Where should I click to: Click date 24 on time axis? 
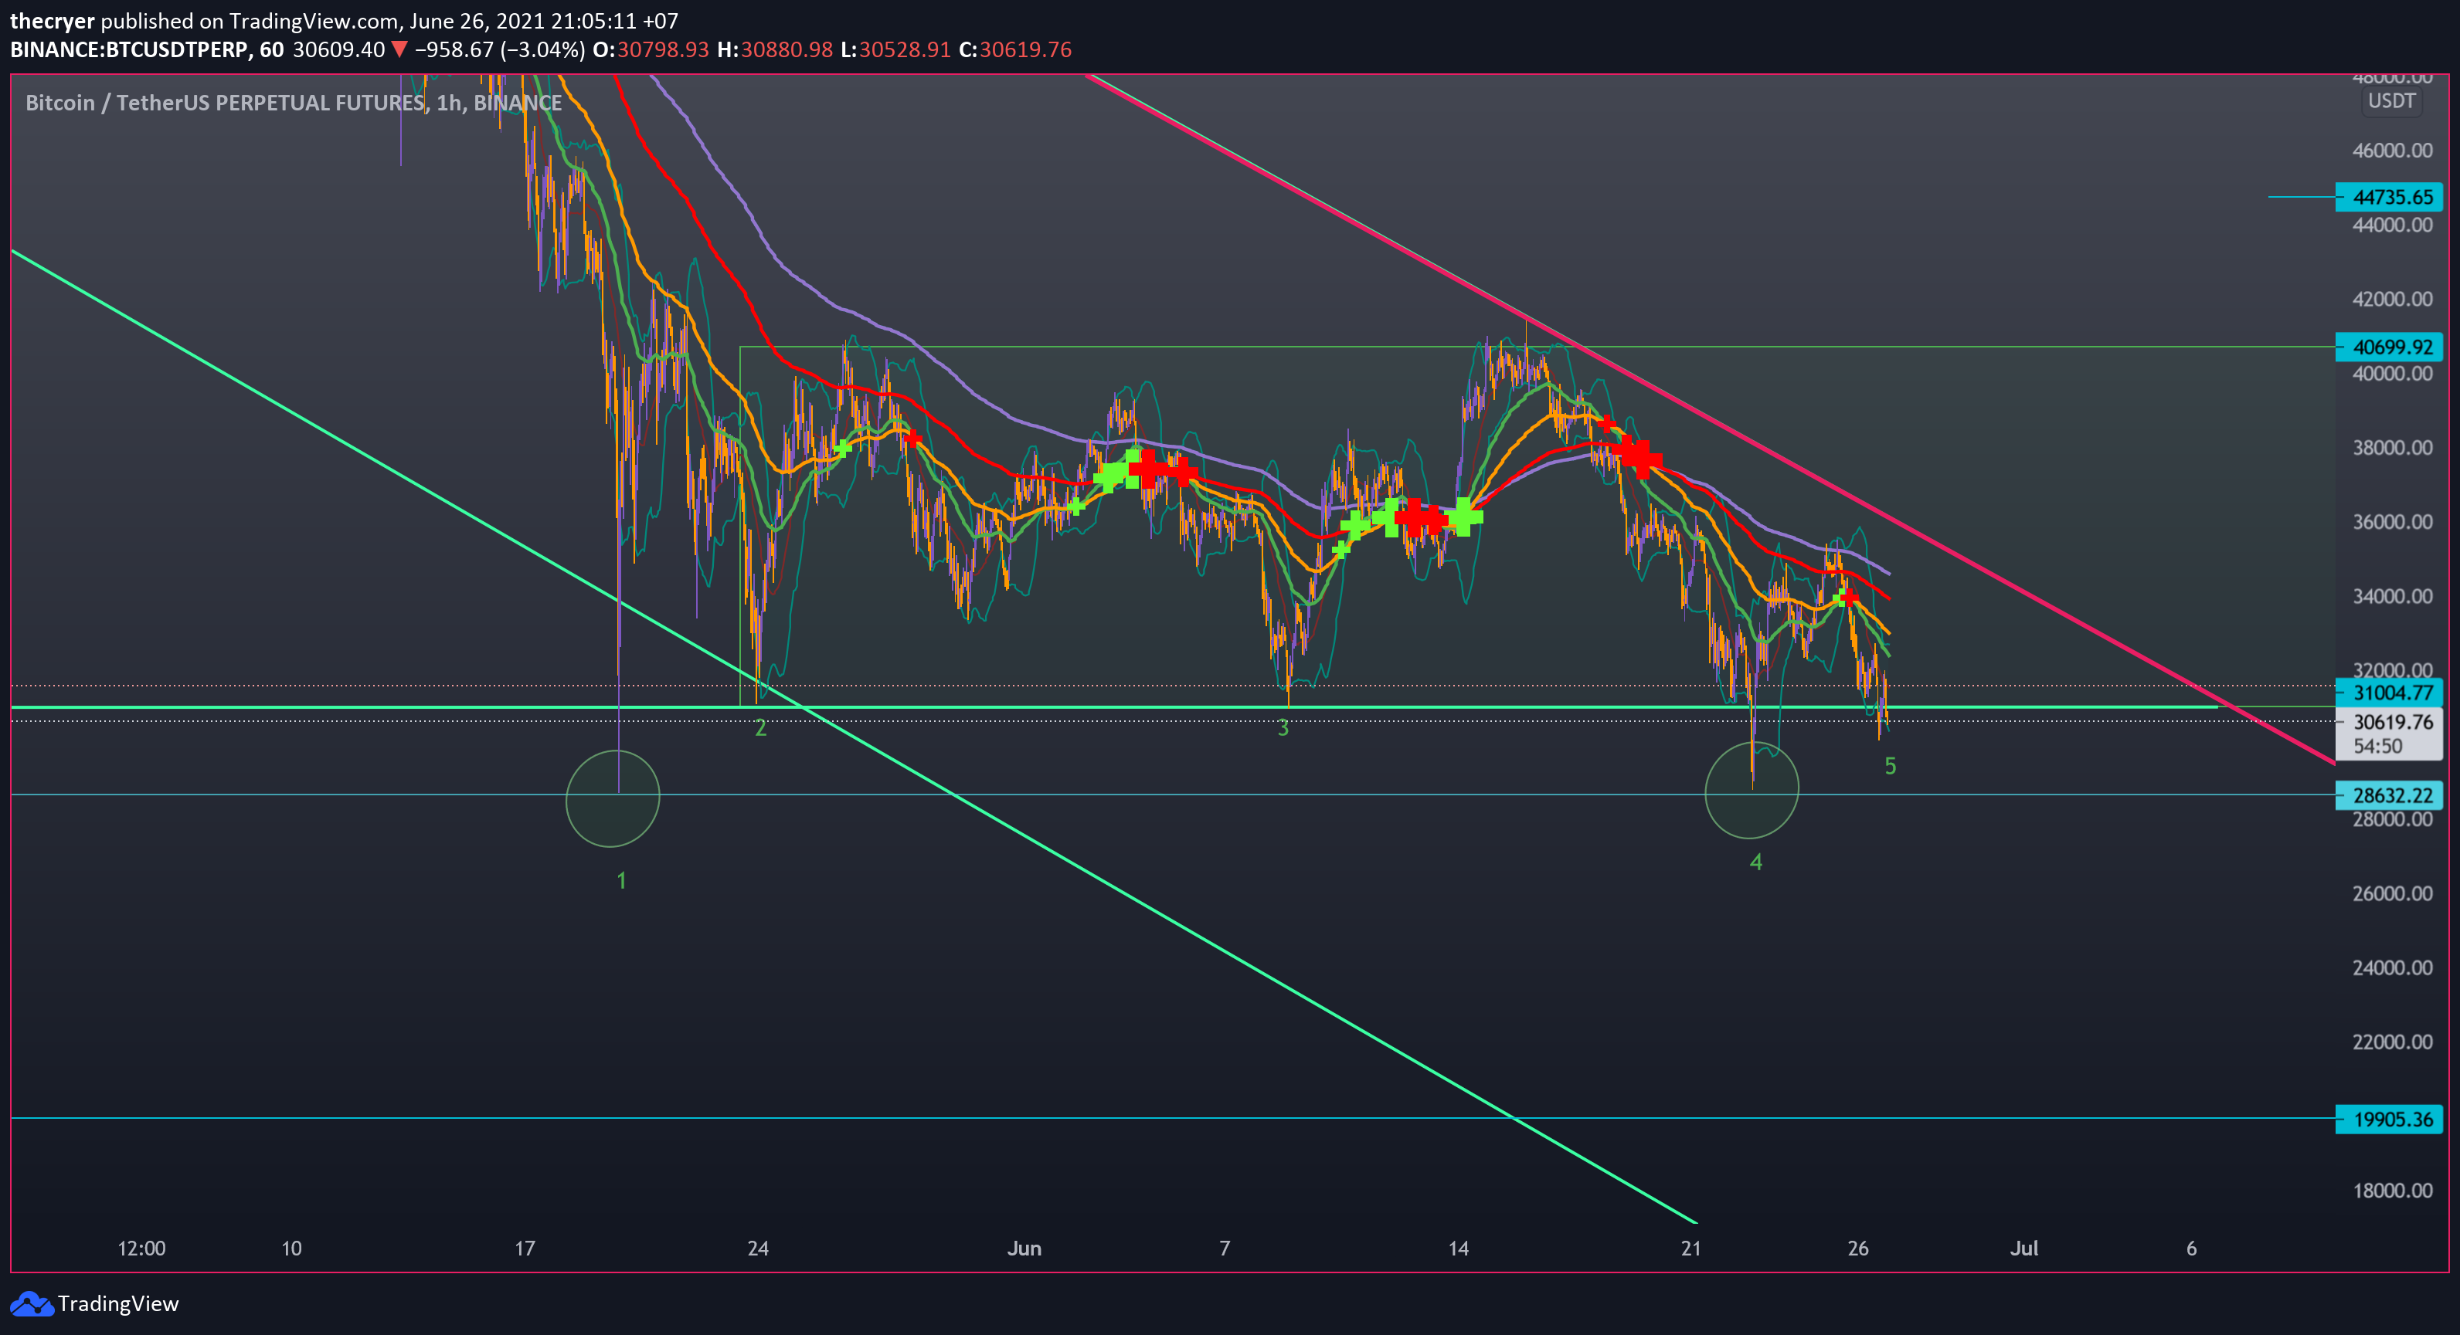[757, 1249]
